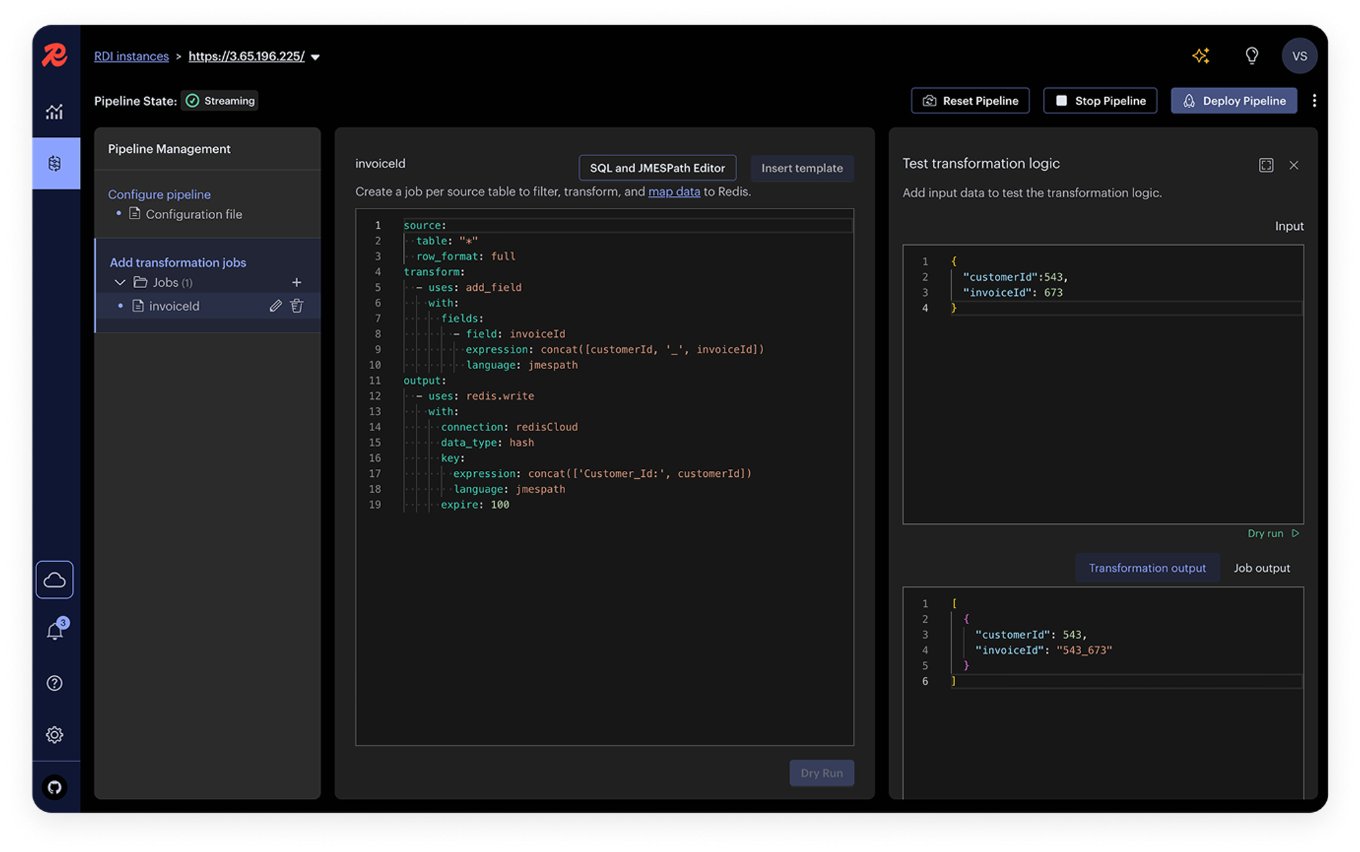Follow the map data link
The image size is (1360, 852).
(673, 192)
